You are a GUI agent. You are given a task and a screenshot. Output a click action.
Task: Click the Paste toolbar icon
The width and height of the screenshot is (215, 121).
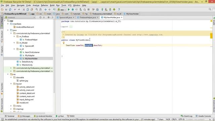[x=32, y=9]
